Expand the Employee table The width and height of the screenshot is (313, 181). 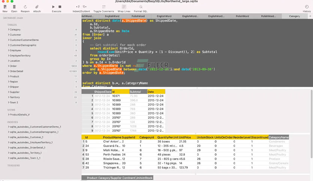[9, 50]
